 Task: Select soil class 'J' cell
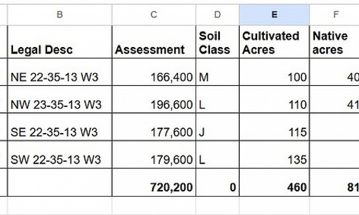(x=218, y=127)
